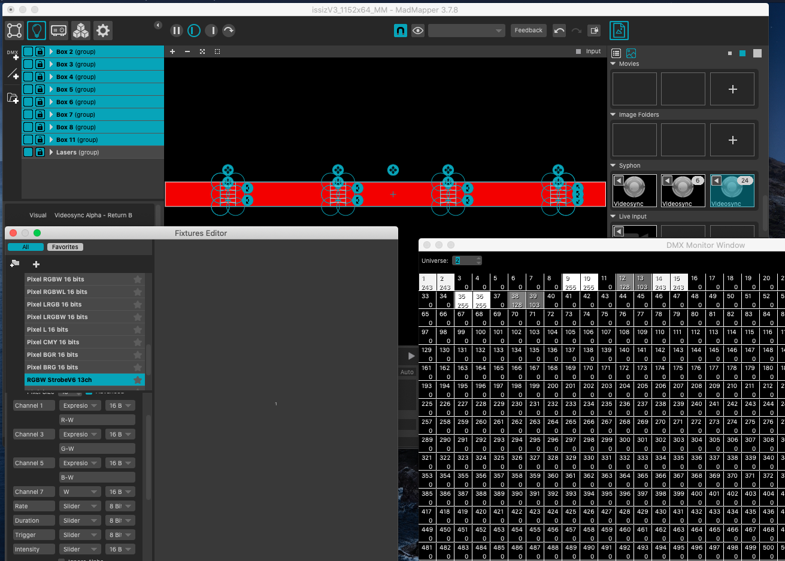Open the 3D cubes tab icon
The image size is (785, 561).
[x=81, y=31]
